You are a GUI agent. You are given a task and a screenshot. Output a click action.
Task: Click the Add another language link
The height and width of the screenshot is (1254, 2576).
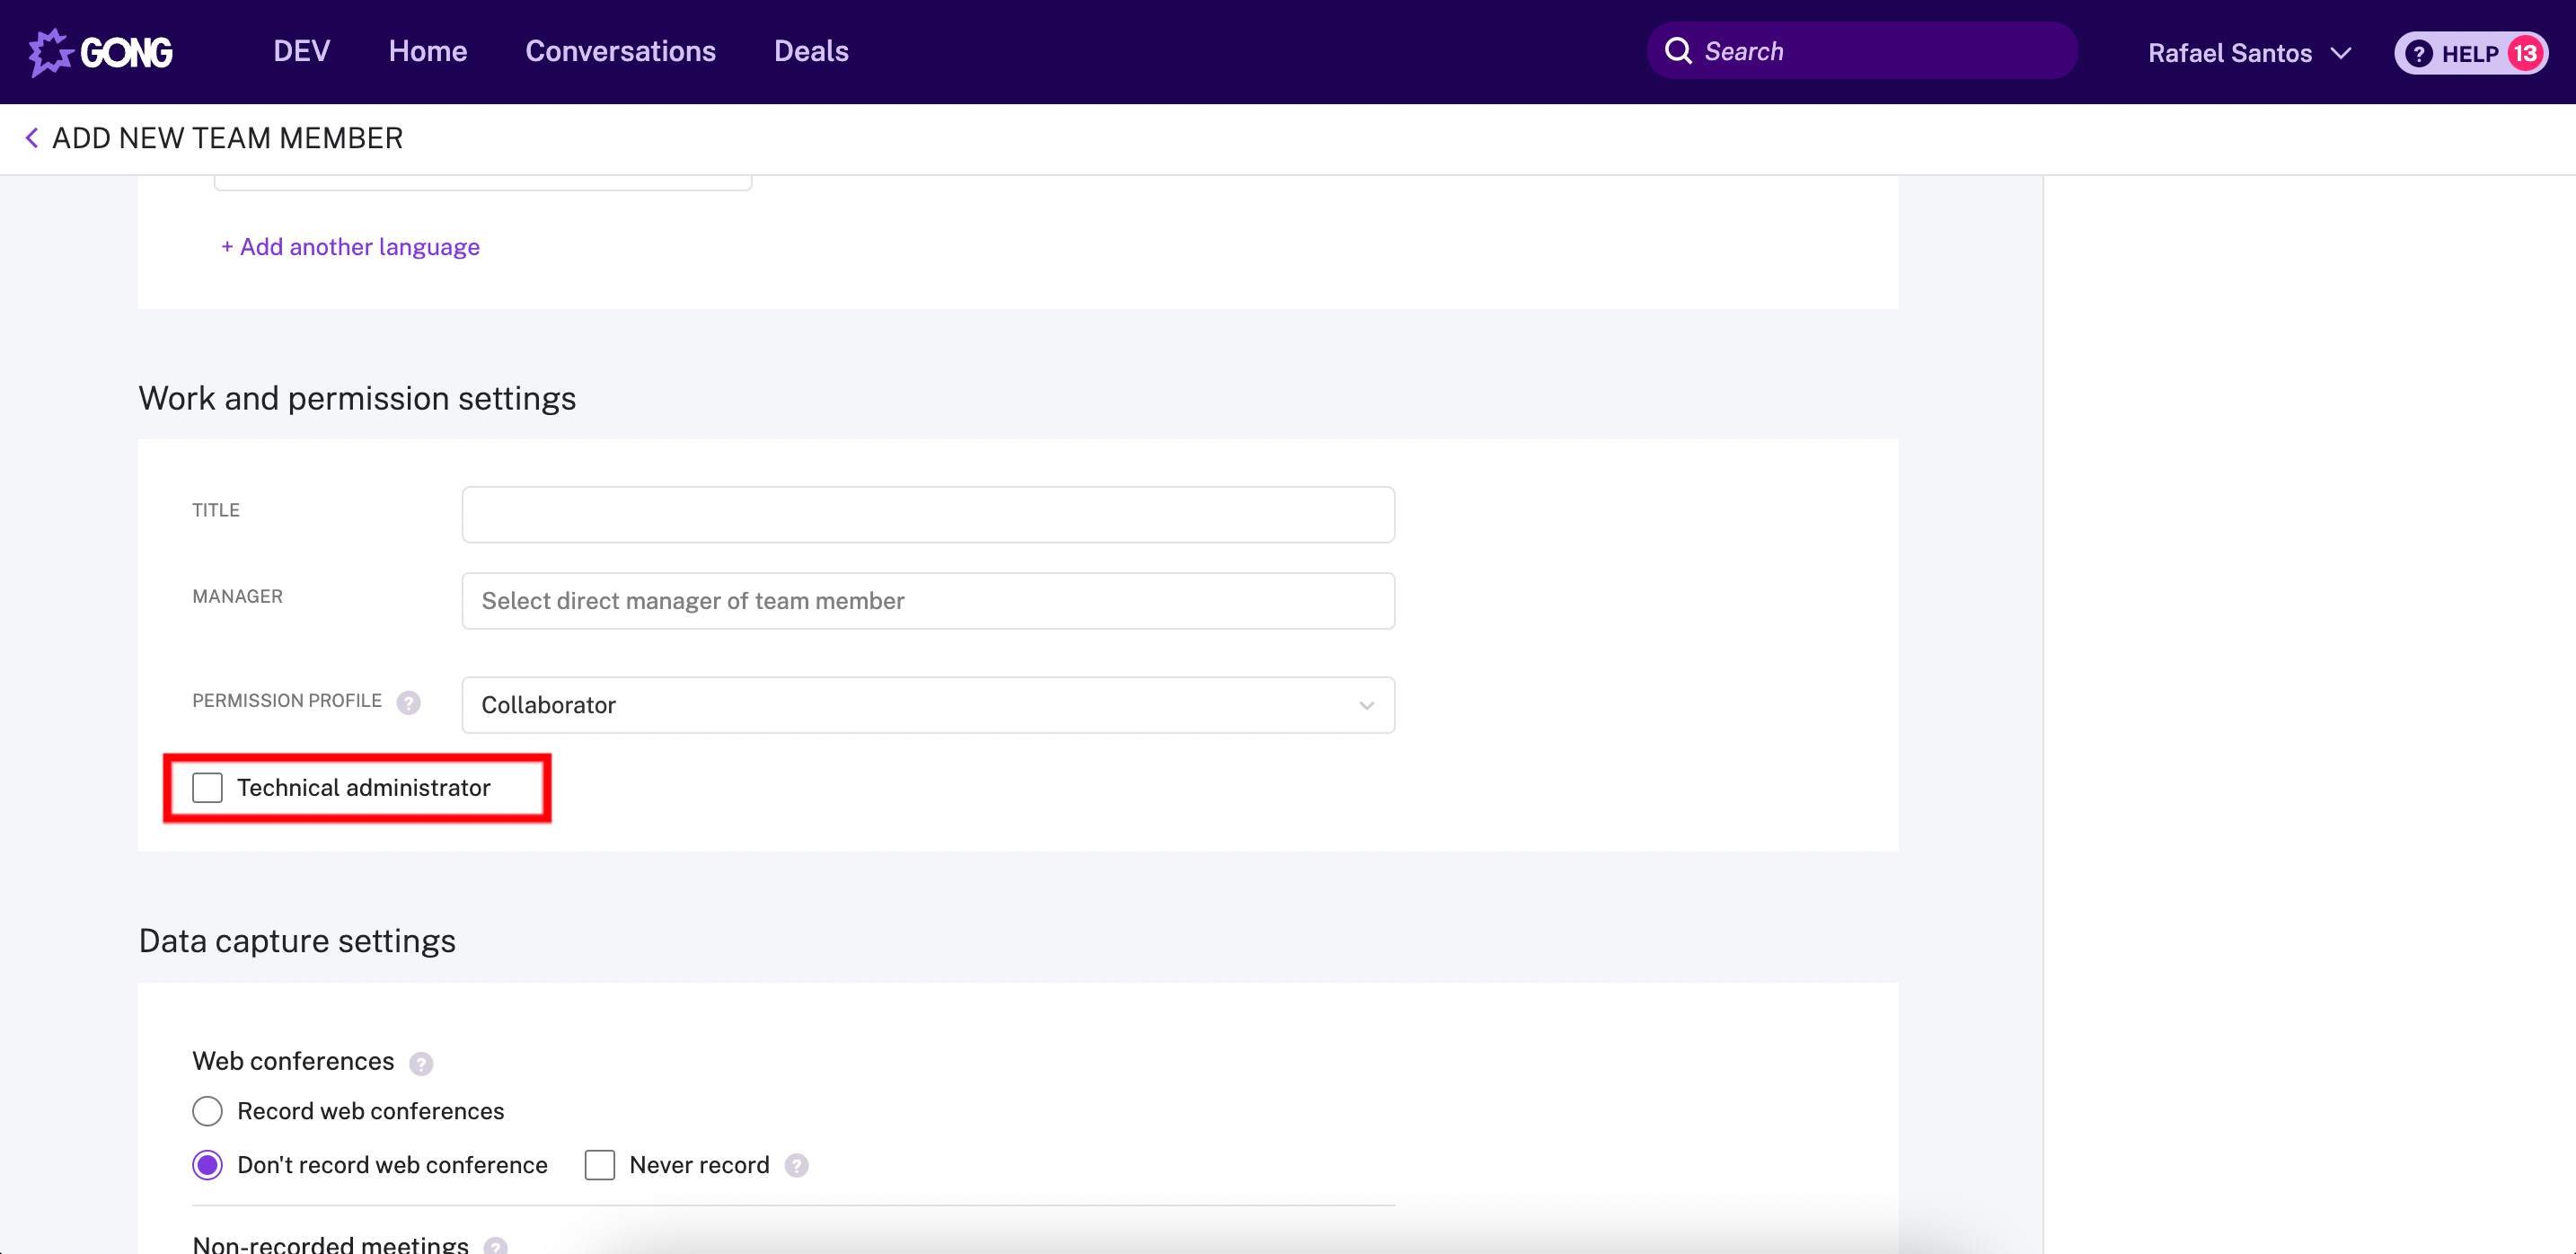[x=350, y=247]
